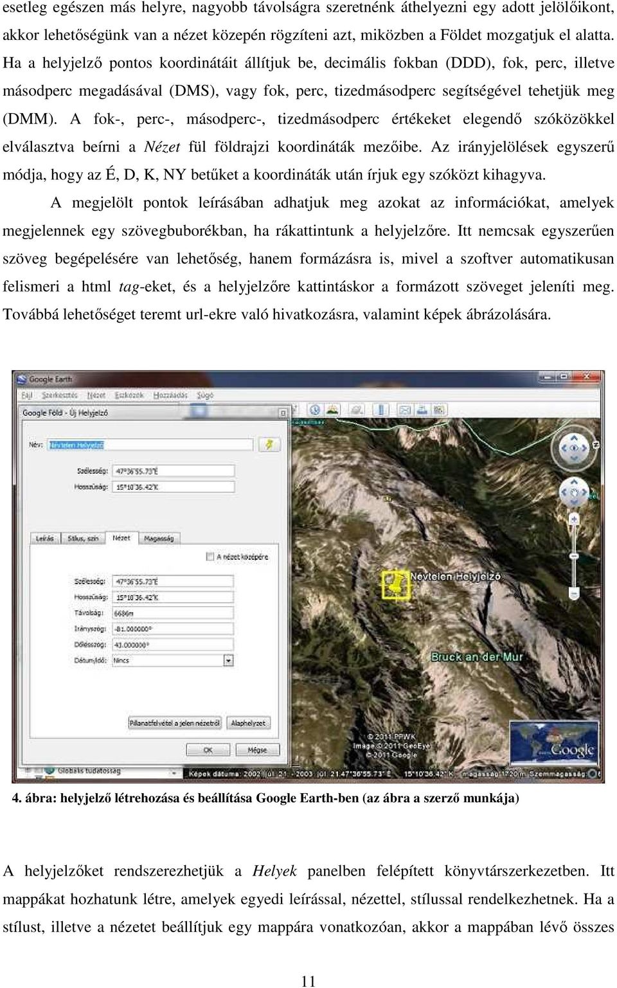Click the print toolbar icon
Screen dimensions: 617x988
pos(424,410)
